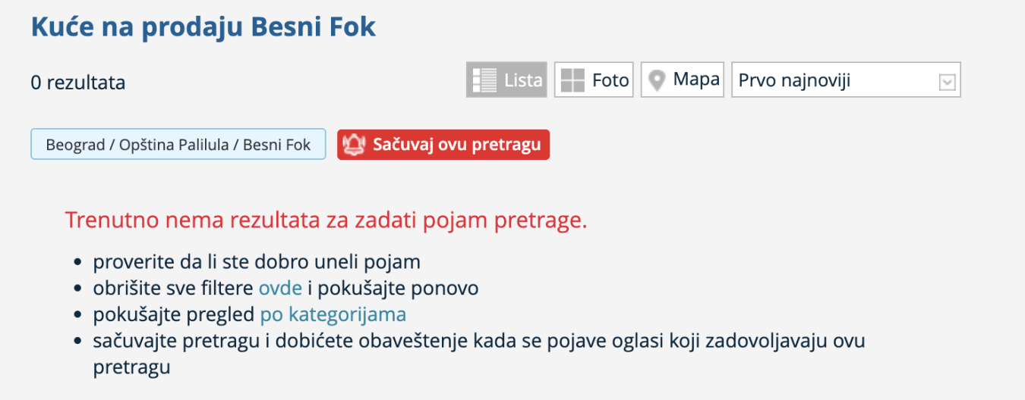Click the map pin icon

point(658,80)
